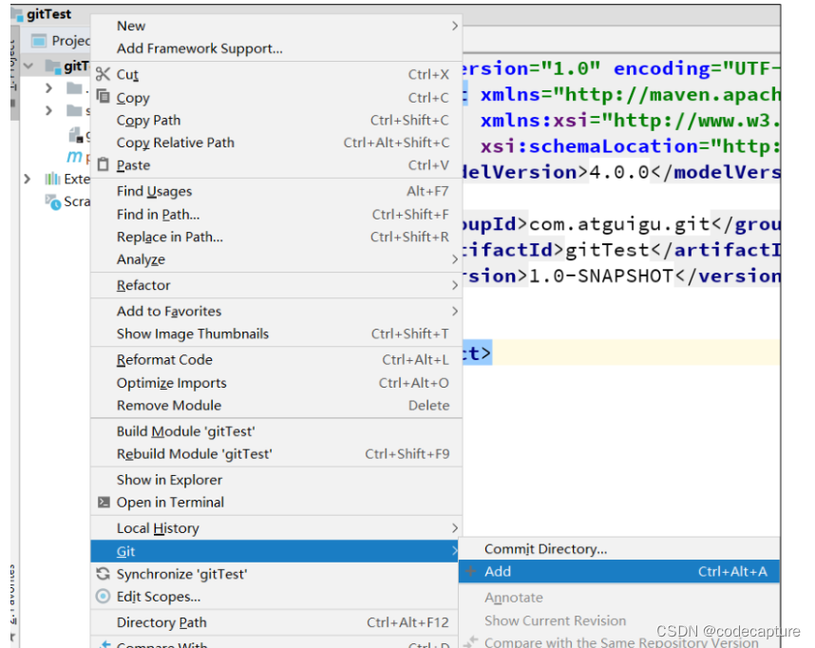Image resolution: width=815 pixels, height=648 pixels.
Task: Choose Commit Directory... in Git submenu
Action: (619, 548)
